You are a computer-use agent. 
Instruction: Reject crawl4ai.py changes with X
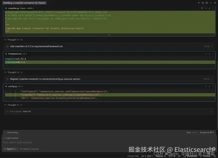pyautogui.click(x=206, y=8)
